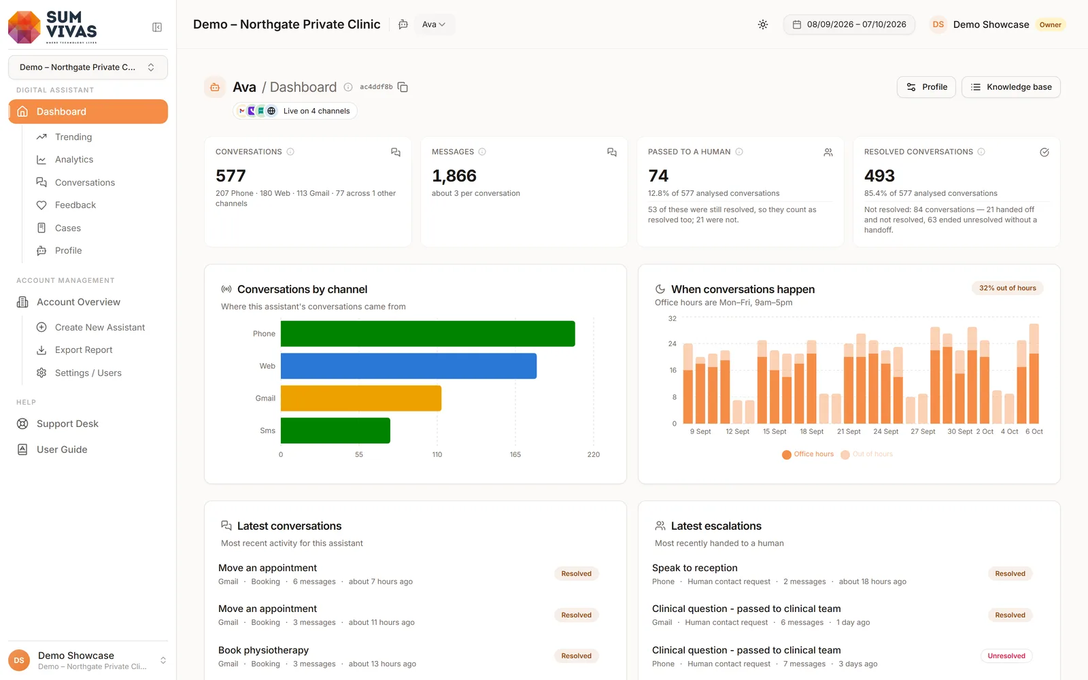Expand user menu at sidebar bottom
This screenshot has width=1088, height=680.
click(88, 660)
